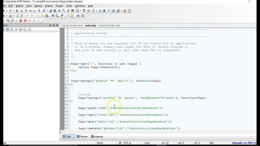Open Find using the binoculars icon

[x=53, y=16]
